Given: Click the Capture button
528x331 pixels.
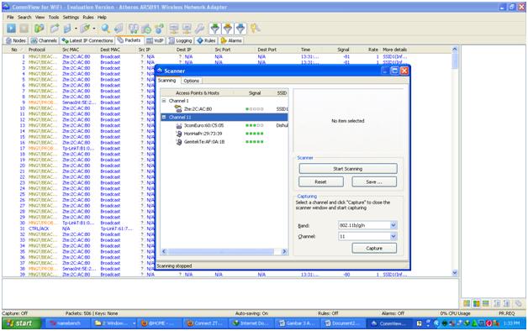Looking at the screenshot, I should click(374, 249).
